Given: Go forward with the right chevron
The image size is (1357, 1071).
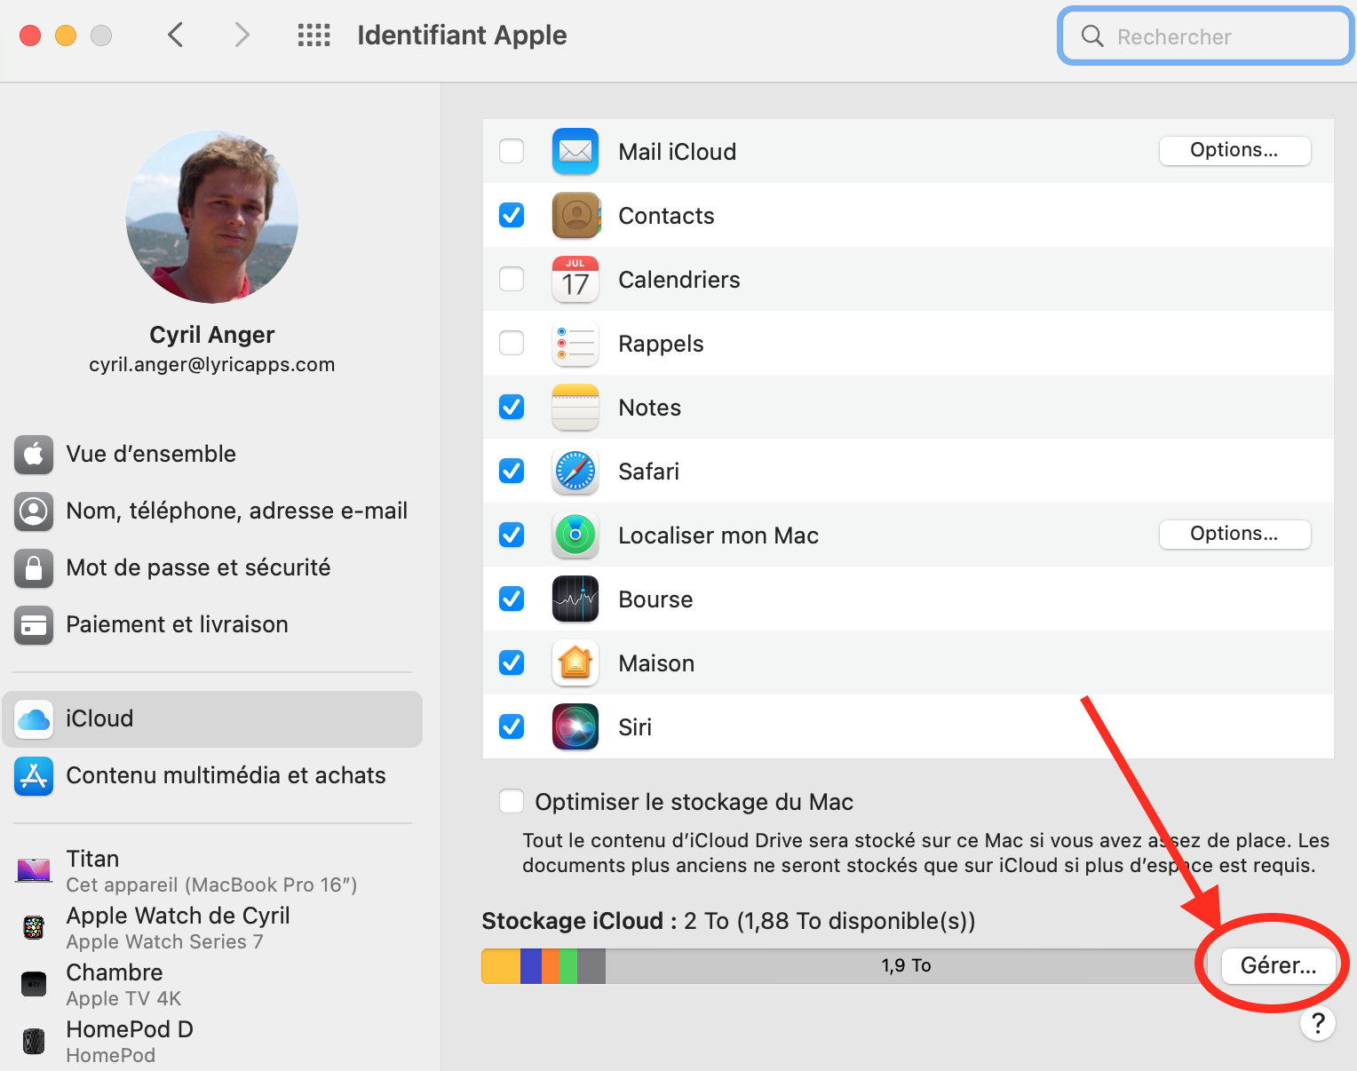Looking at the screenshot, I should point(242,36).
